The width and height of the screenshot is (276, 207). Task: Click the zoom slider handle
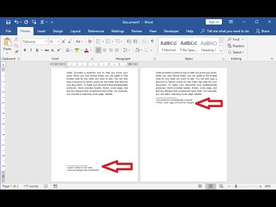(236, 186)
